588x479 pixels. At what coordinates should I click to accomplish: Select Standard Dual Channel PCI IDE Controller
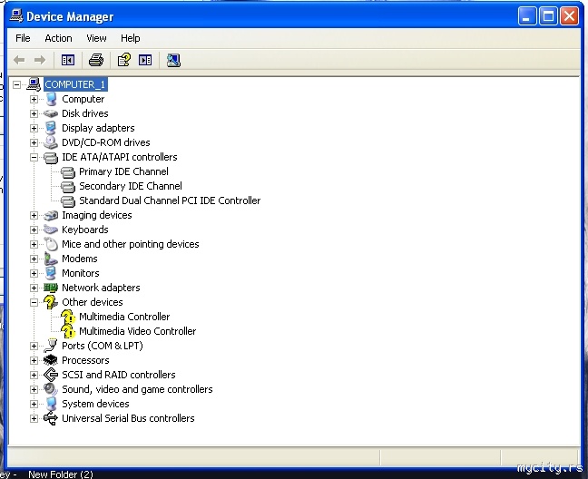click(x=170, y=200)
